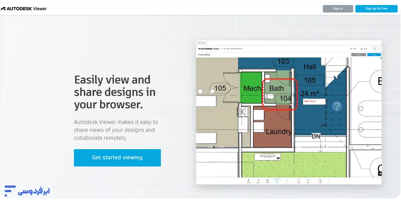The width and height of the screenshot is (401, 201).
Task: Click the 'Add more' markup text box
Action: tap(314, 101)
